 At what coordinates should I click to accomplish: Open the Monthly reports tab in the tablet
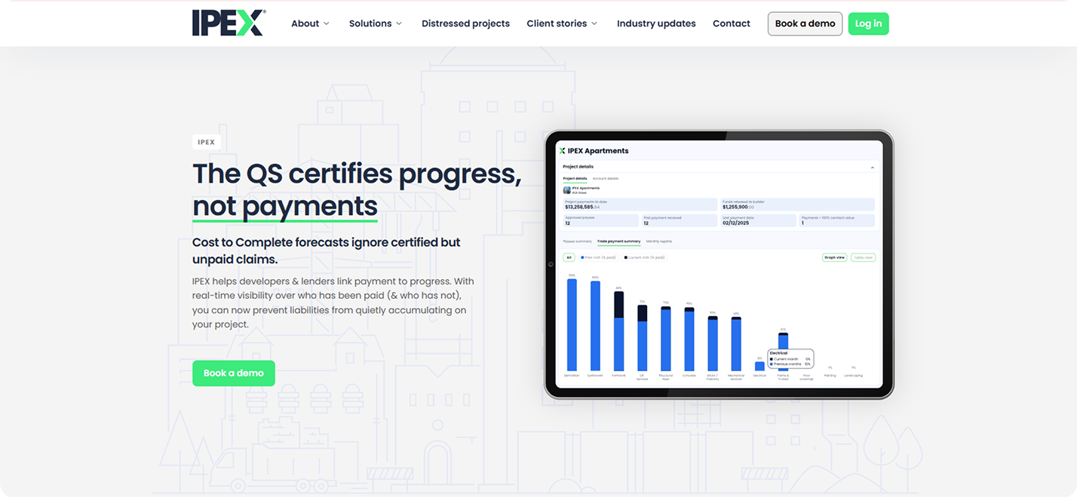pos(659,241)
